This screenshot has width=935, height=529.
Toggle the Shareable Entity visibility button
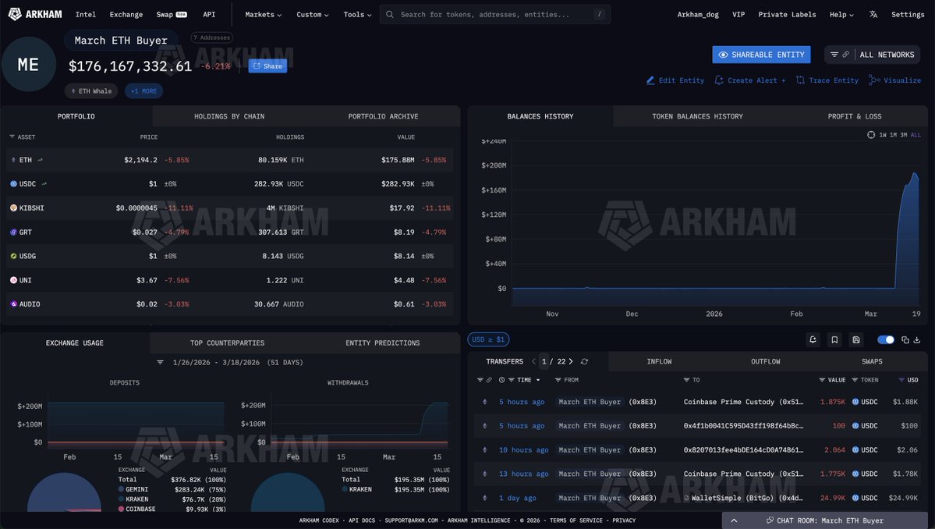point(761,55)
